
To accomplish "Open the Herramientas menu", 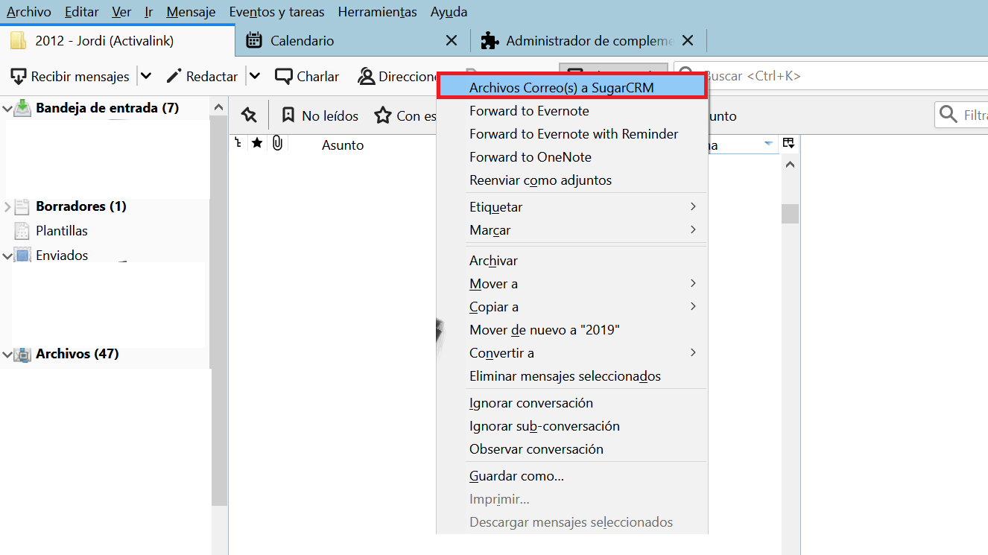I will coord(377,12).
